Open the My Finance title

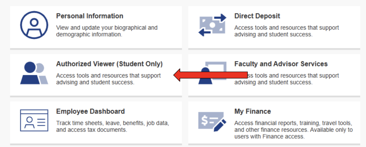(x=253, y=111)
